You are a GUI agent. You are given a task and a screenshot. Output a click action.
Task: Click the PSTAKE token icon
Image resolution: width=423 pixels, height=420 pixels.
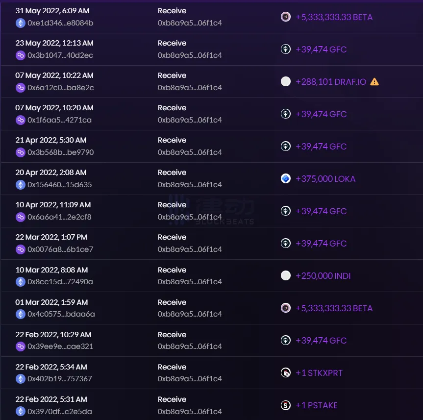284,405
